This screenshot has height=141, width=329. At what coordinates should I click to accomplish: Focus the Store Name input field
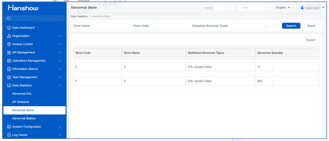click(112, 26)
